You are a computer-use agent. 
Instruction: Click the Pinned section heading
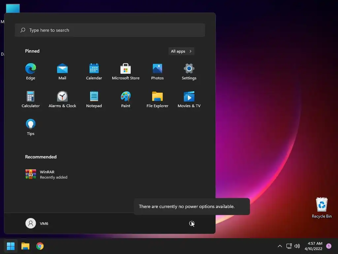pos(32,51)
